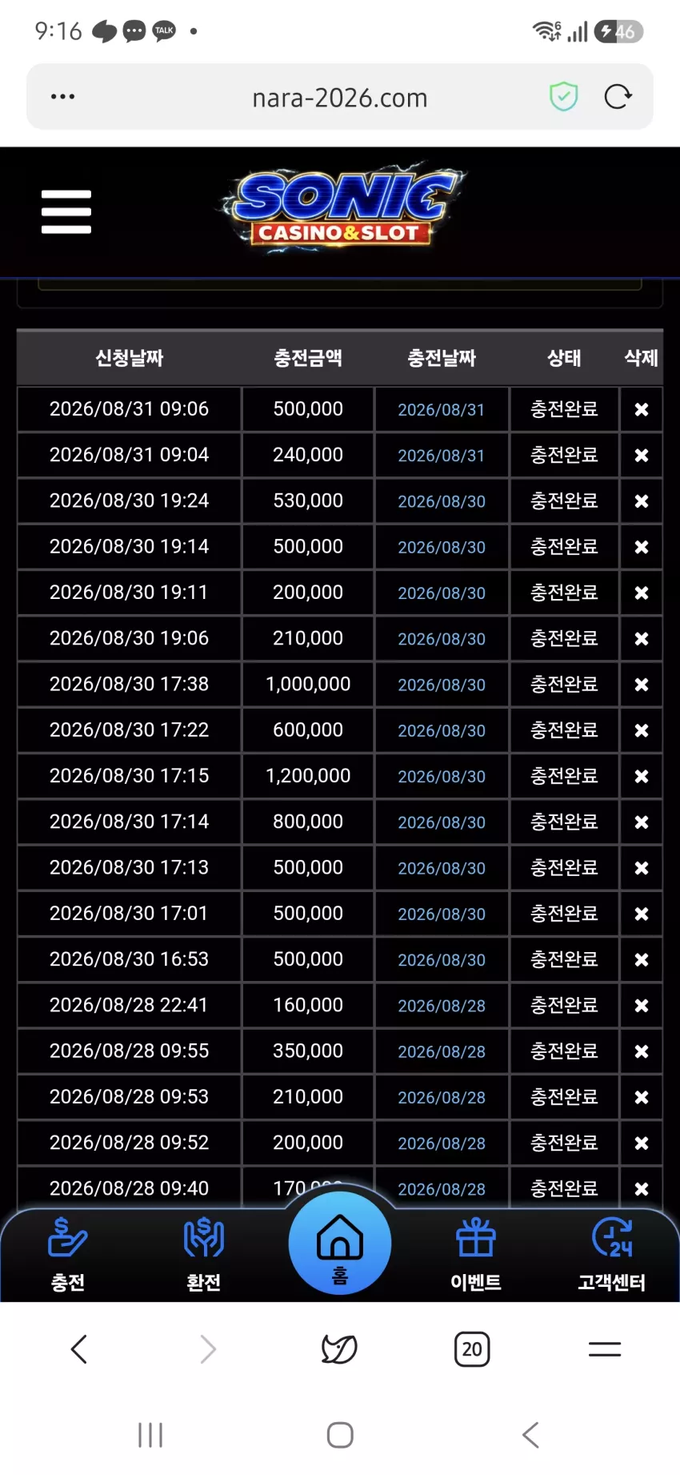This screenshot has height=1475, width=680.
Task: Remove the 2026/08/28 22:41 record
Action: (642, 1006)
